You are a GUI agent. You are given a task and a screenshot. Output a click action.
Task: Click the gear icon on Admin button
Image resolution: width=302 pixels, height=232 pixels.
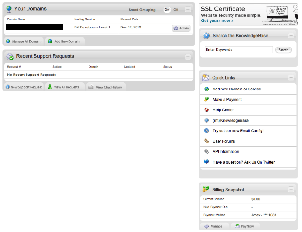coord(176,28)
